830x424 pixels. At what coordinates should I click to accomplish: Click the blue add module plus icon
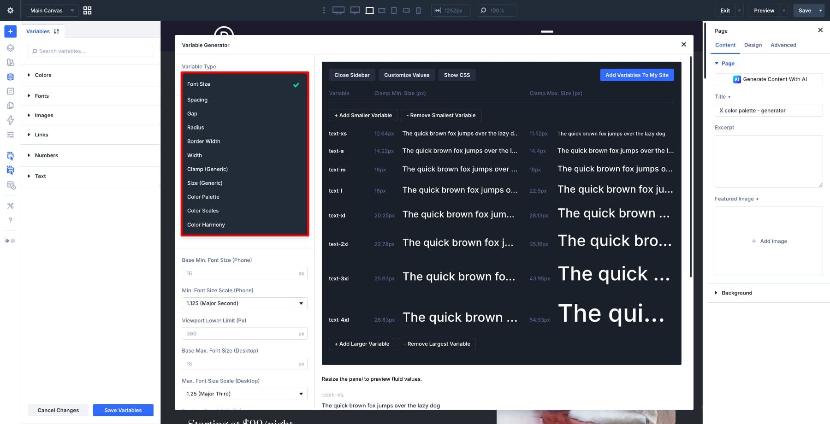click(10, 31)
